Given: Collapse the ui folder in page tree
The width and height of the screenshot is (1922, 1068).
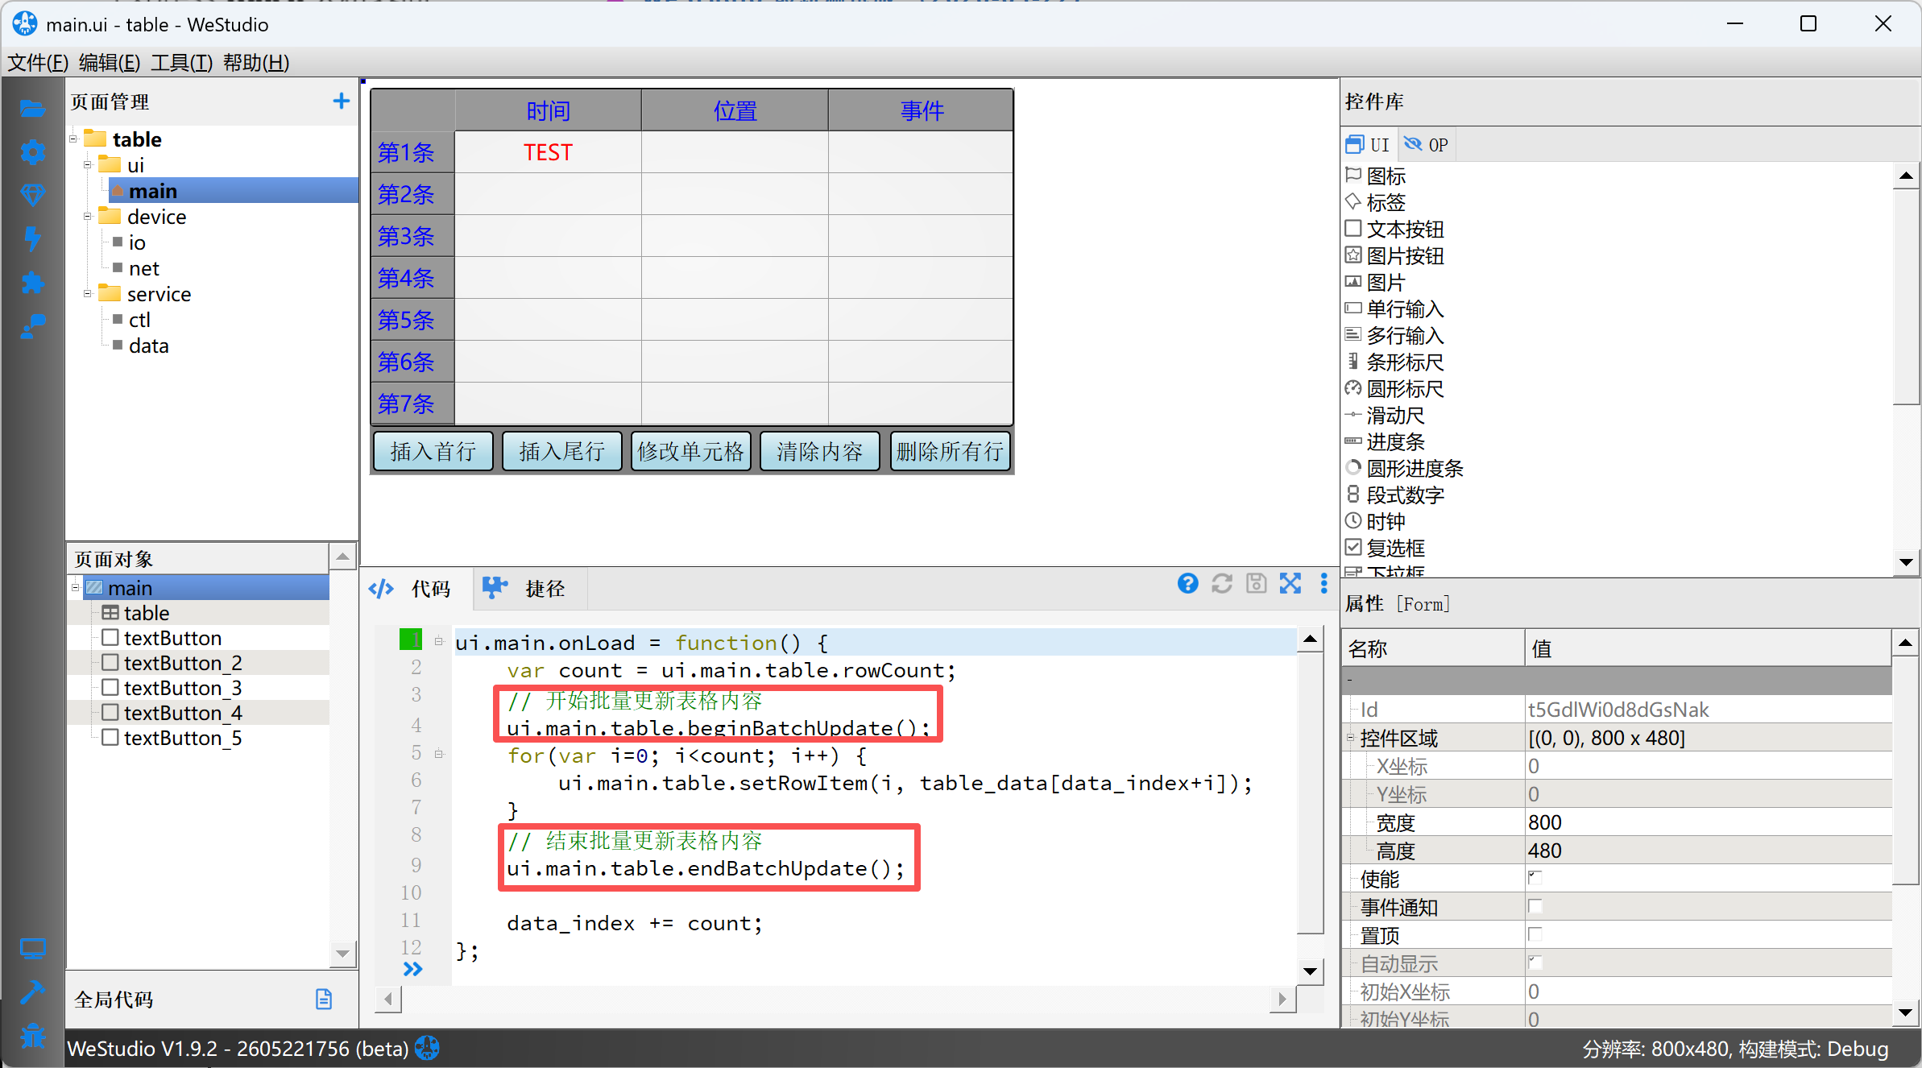Looking at the screenshot, I should coord(88,165).
